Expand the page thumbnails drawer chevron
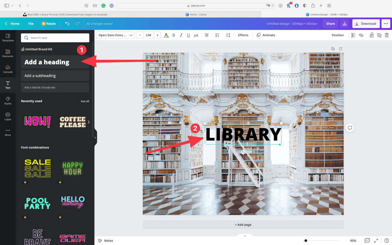This screenshot has height=245, width=392. coord(245,236)
